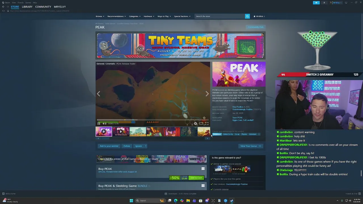Open File Explorer from the taskbar
This screenshot has height=204, width=363.
tap(188, 201)
